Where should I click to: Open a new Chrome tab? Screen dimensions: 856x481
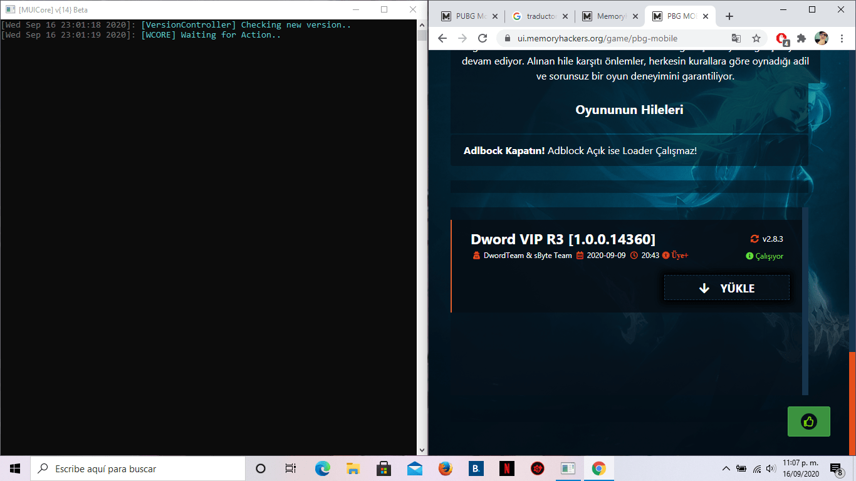pos(729,16)
